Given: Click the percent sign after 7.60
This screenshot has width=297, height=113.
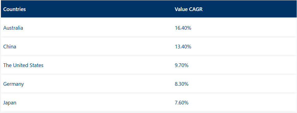Looking at the screenshot, I should (186, 103).
